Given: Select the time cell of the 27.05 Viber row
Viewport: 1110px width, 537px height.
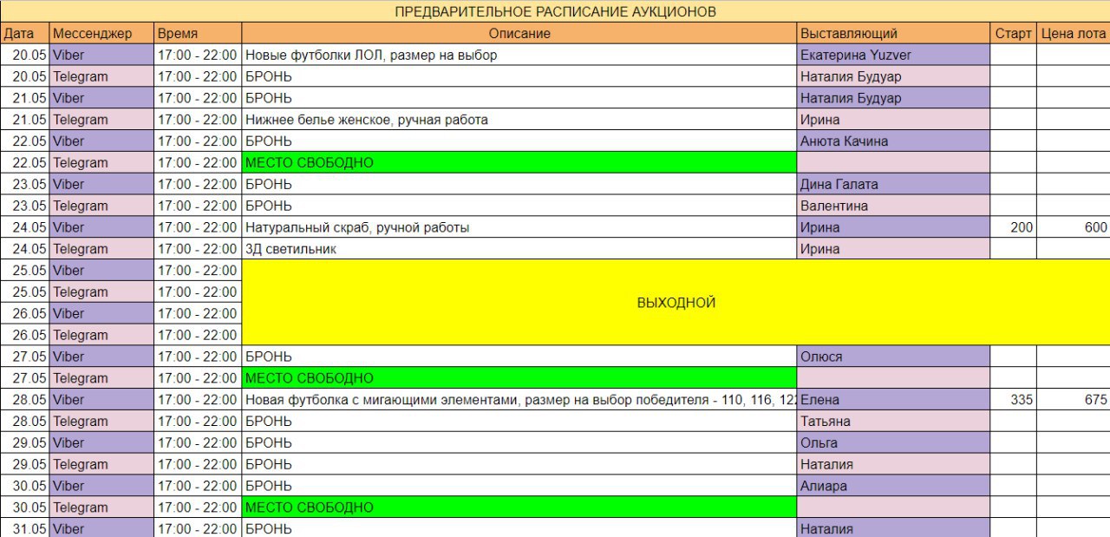Looking at the screenshot, I should click(x=198, y=357).
